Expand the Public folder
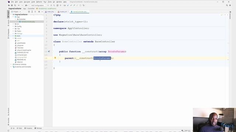This screenshot has width=236, height=132. click(x=13, y=31)
